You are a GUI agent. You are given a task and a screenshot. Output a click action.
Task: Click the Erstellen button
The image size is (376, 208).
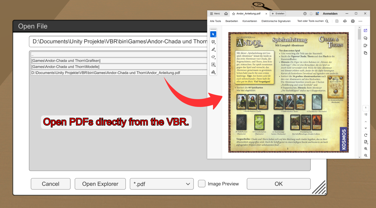pyautogui.click(x=278, y=14)
